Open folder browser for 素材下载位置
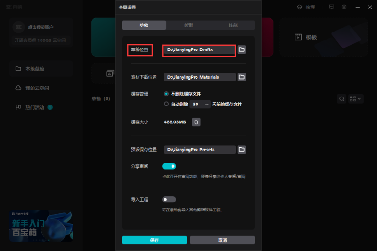 [241, 77]
